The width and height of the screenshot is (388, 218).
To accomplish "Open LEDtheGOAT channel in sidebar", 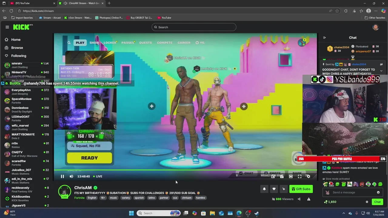I will (27, 118).
